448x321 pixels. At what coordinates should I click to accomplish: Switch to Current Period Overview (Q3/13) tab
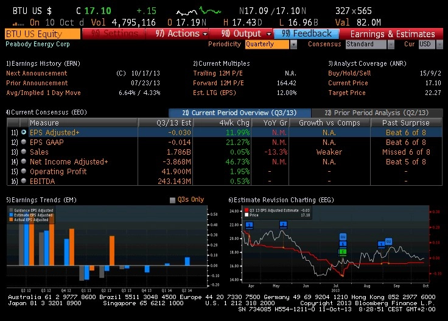(240, 113)
